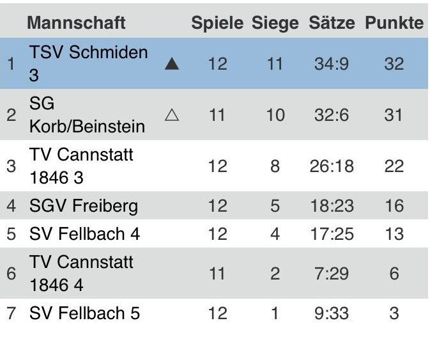430x339 pixels.
Task: Open the SV Fellbach 5 team
Action: tap(84, 313)
